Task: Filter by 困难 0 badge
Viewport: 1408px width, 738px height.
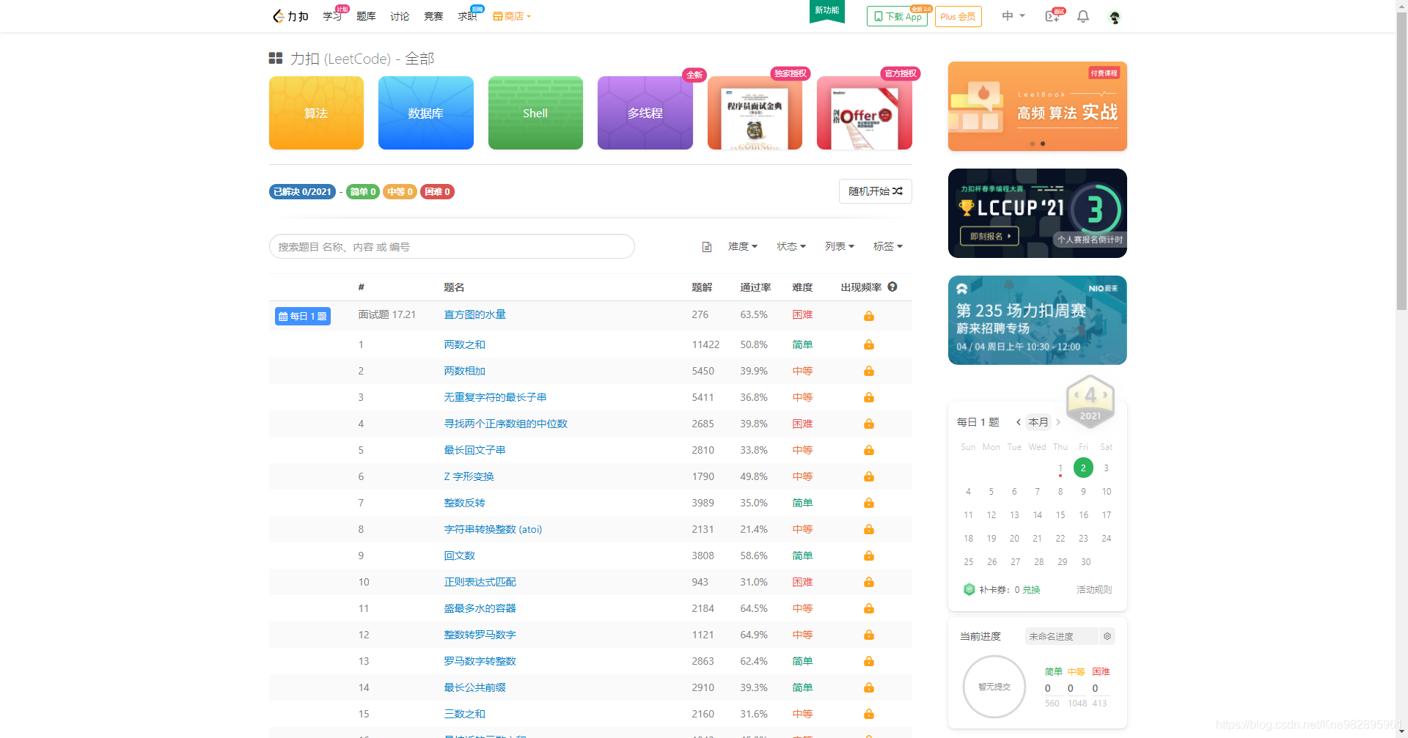Action: point(437,191)
